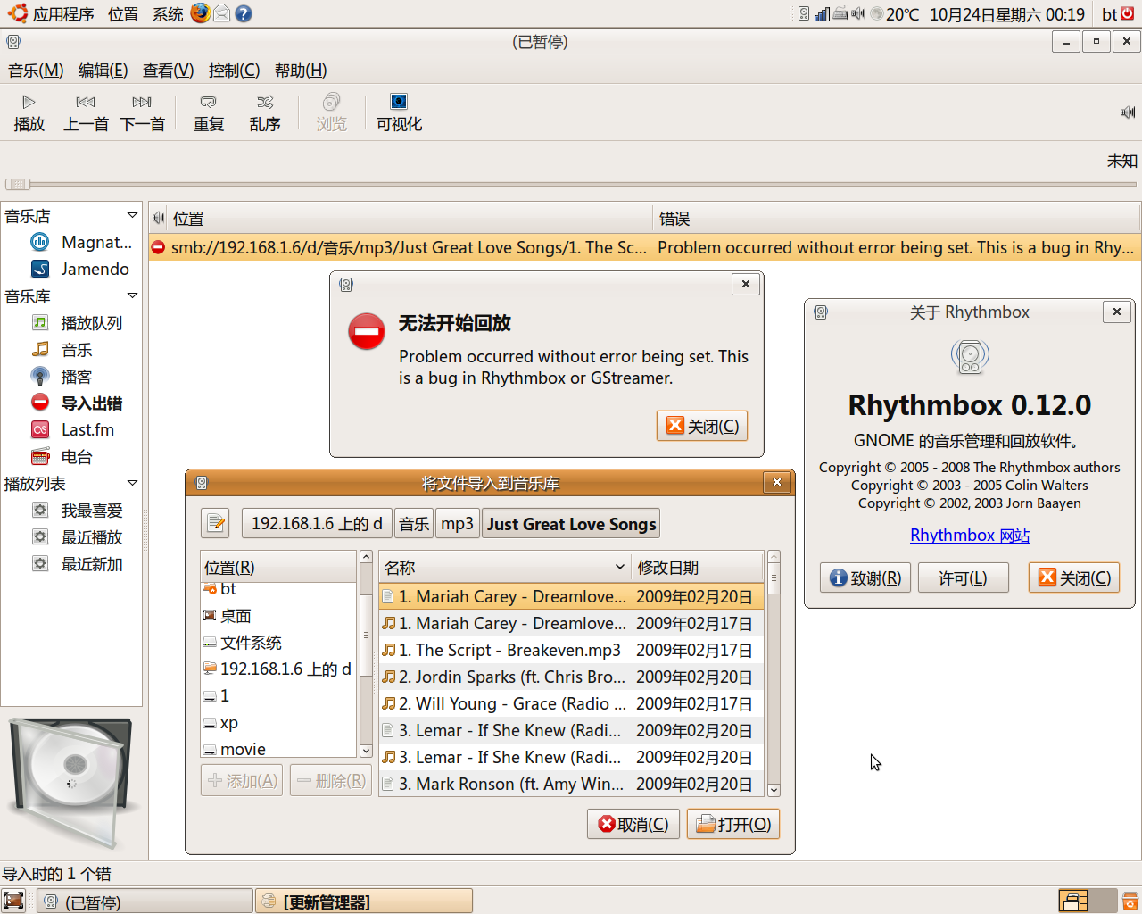The image size is (1142, 914).
Task: Toggle the Visualization toolbar button
Action: click(399, 112)
